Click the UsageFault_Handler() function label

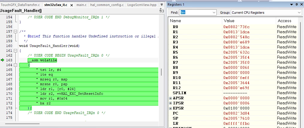(21, 11)
